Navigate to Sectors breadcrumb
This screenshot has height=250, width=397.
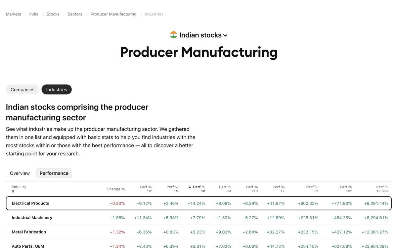75,14
